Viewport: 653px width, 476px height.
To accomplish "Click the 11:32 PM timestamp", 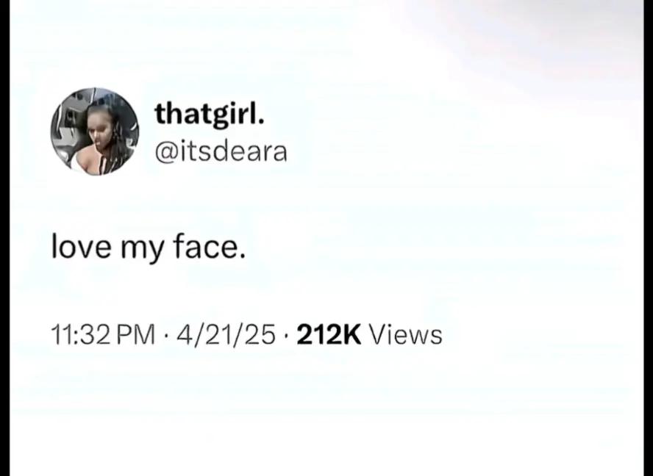I will click(103, 335).
